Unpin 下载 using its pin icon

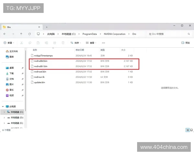[23, 73]
